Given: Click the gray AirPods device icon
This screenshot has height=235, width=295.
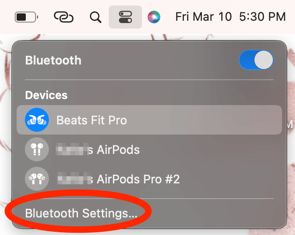Looking at the screenshot, I should click(37, 149).
